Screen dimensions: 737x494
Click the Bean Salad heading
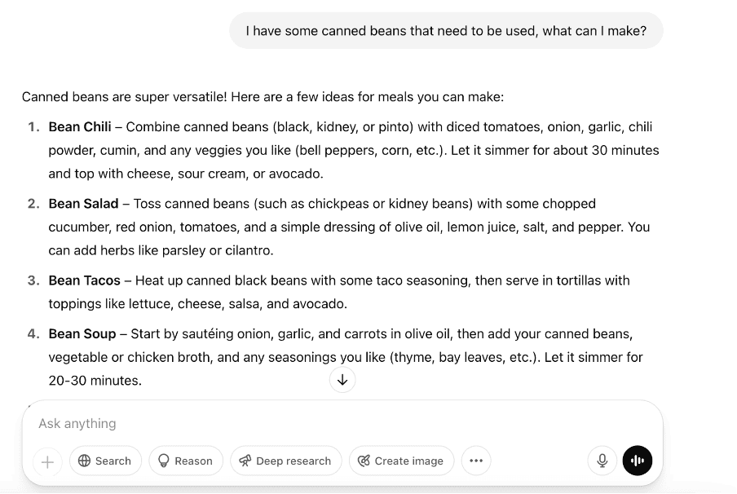(x=84, y=204)
